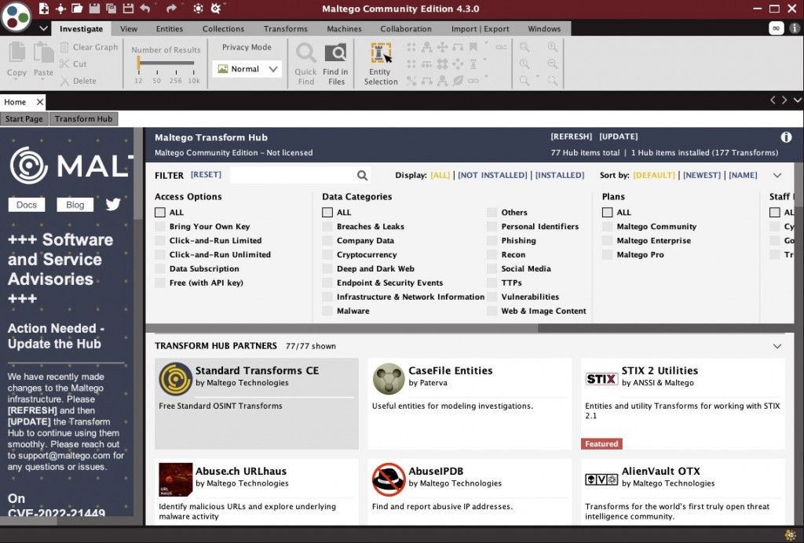Open the Docs button in sidebar
Screen dimensions: 804x543
[x=27, y=205]
